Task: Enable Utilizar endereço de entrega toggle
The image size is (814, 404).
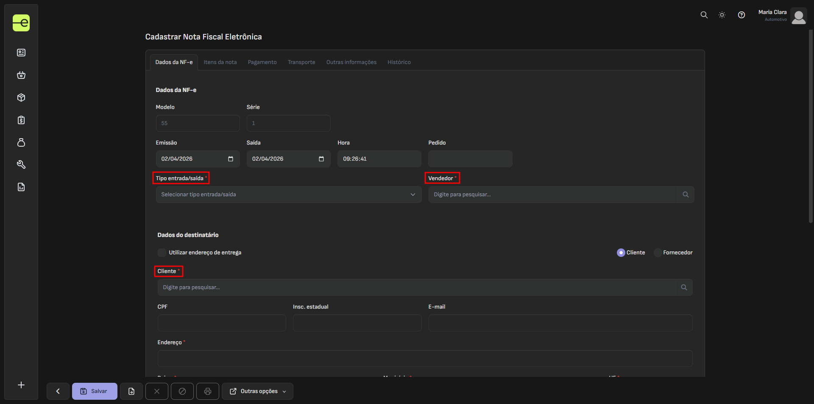Action: coord(162,253)
